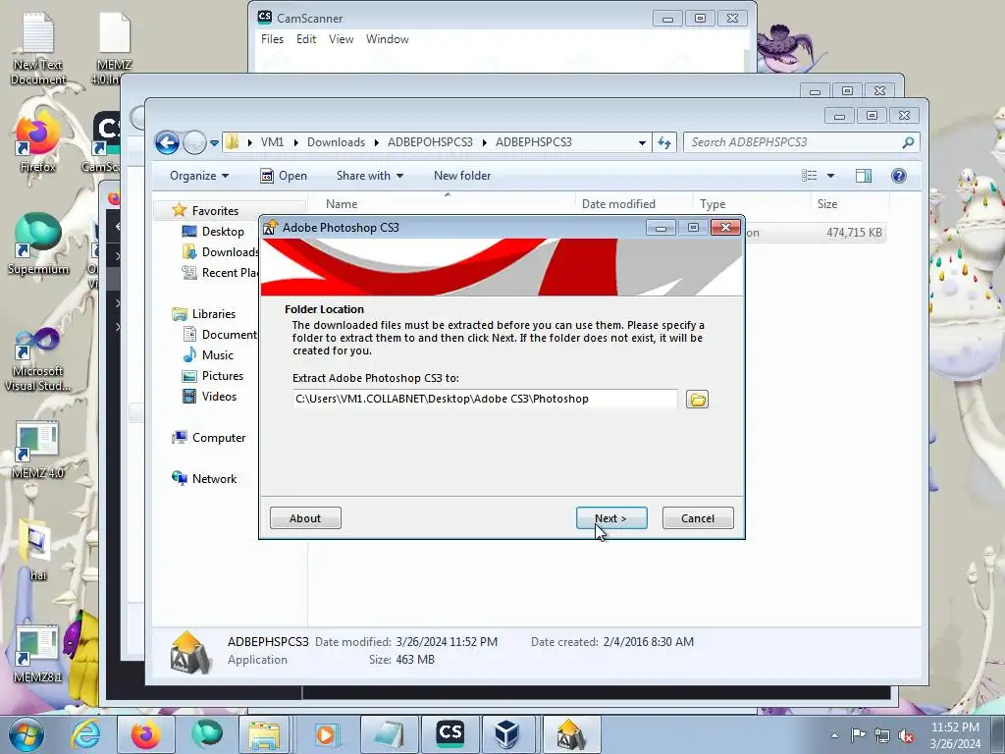Open Desktop in the navigation pane
Image resolution: width=1005 pixels, height=754 pixels.
point(223,232)
